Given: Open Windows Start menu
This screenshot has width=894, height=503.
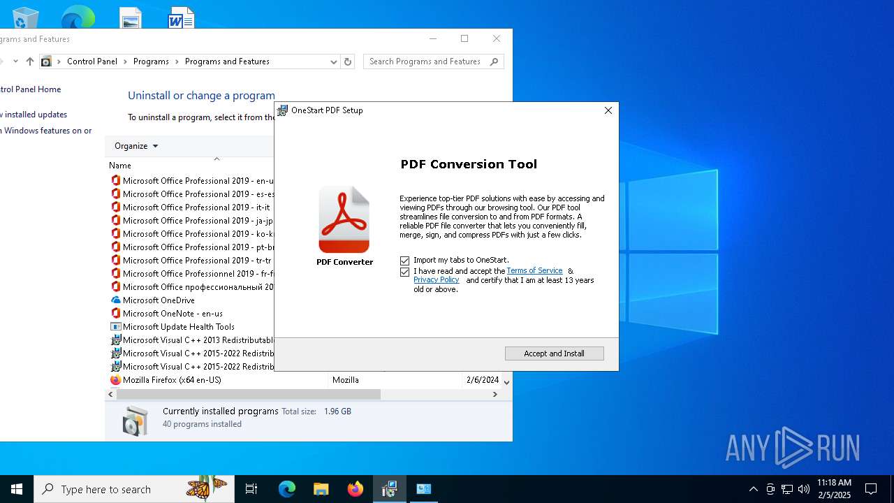Looking at the screenshot, I should tap(17, 489).
